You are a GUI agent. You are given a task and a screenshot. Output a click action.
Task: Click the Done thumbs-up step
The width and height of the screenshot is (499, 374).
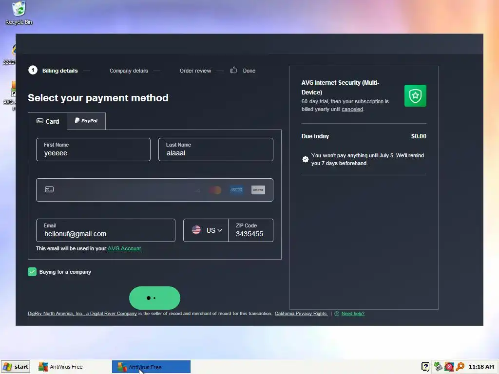[243, 70]
